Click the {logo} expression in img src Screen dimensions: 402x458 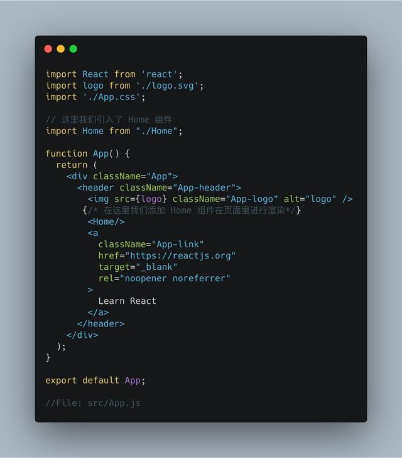pos(151,199)
